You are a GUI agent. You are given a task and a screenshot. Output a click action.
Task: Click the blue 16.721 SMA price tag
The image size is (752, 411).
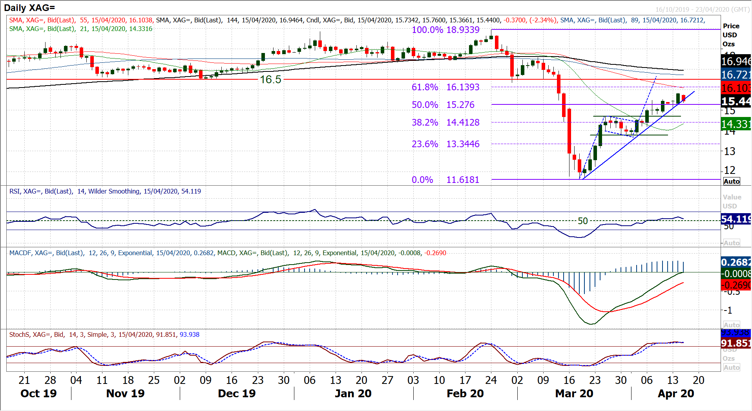tap(736, 75)
